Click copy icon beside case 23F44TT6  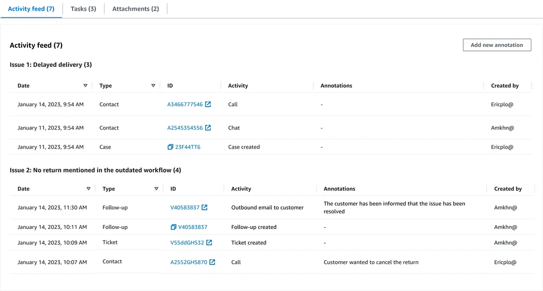coord(170,147)
